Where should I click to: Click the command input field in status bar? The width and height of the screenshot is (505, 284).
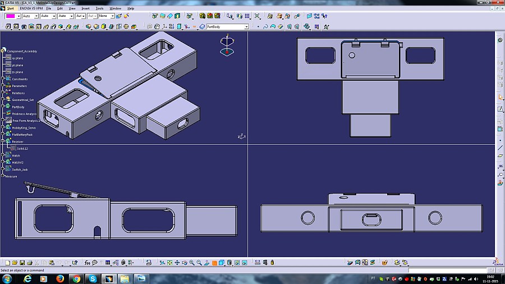click(x=447, y=270)
